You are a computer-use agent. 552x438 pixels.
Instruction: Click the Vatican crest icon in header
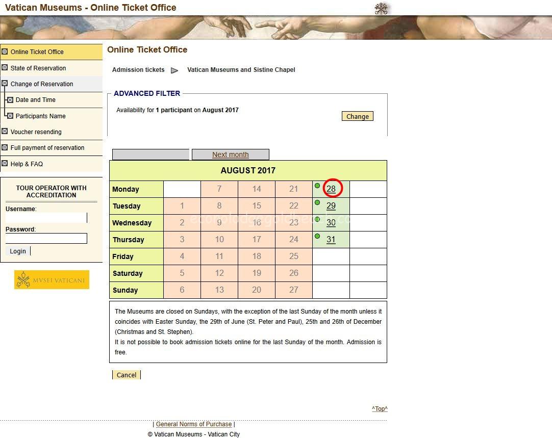[x=381, y=8]
